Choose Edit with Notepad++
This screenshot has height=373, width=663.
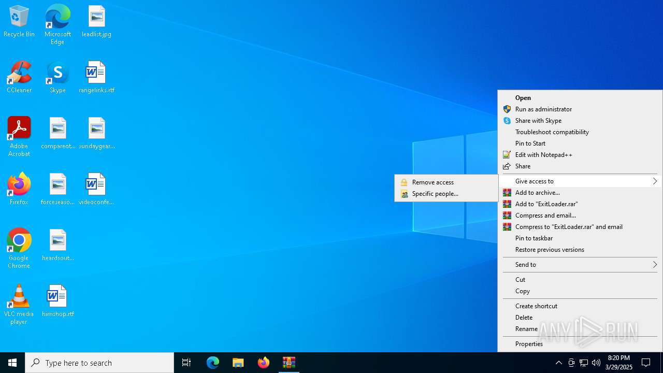point(580,155)
